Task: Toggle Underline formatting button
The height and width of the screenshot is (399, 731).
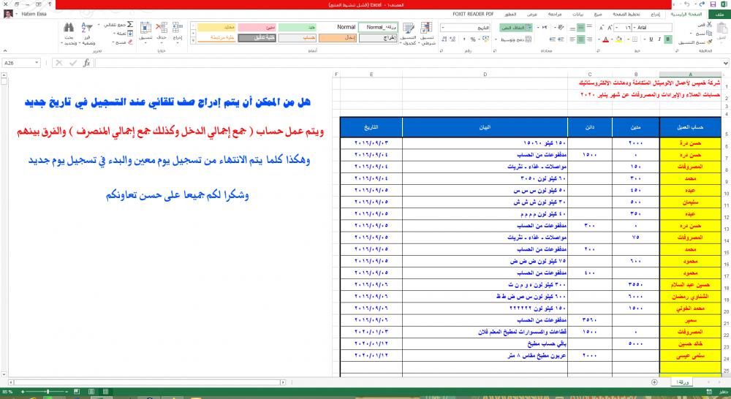Action: (x=651, y=39)
